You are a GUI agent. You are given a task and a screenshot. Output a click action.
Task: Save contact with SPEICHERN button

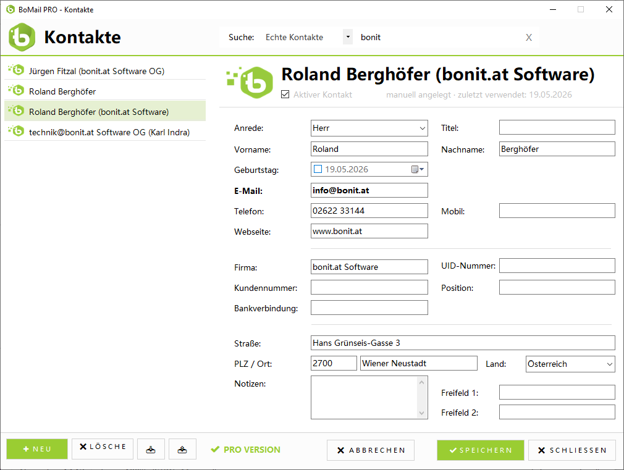coord(480,450)
